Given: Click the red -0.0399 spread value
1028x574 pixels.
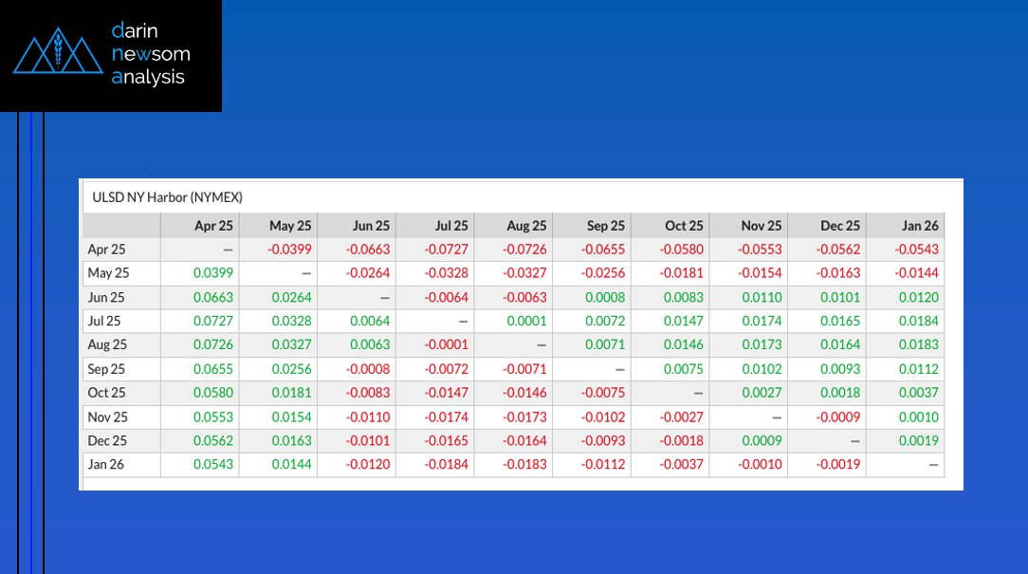Looking at the screenshot, I should 289,250.
